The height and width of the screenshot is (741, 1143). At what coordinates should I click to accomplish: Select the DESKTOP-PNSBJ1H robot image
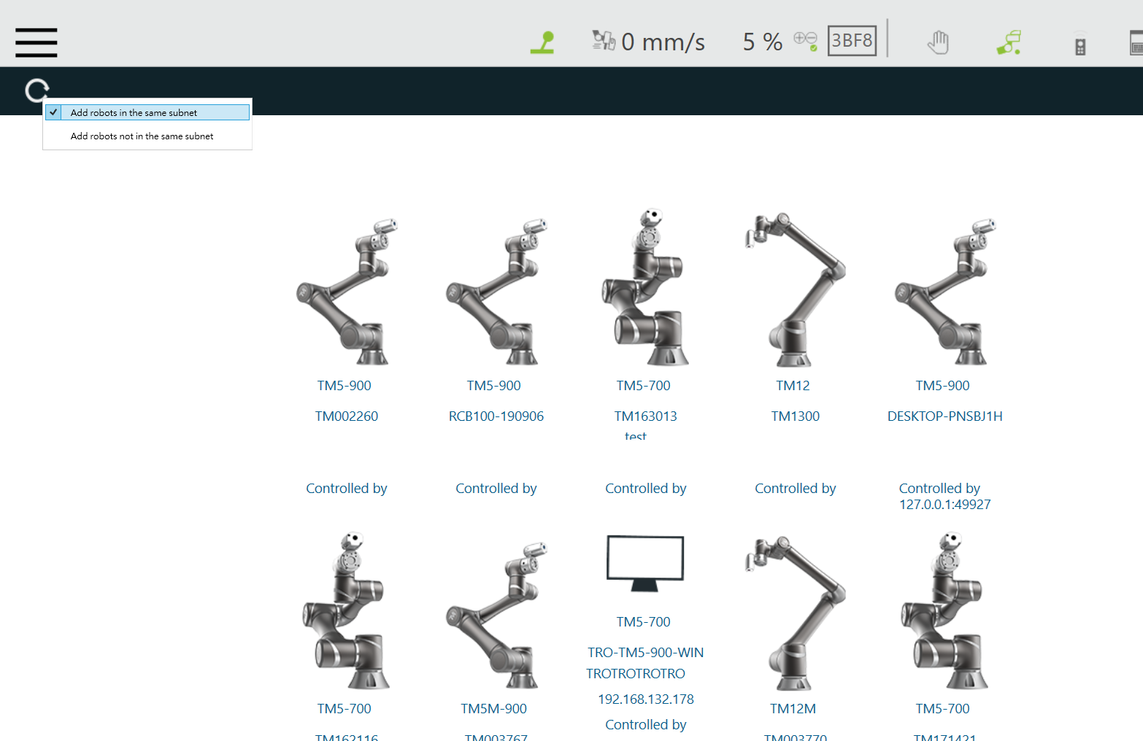pos(945,291)
